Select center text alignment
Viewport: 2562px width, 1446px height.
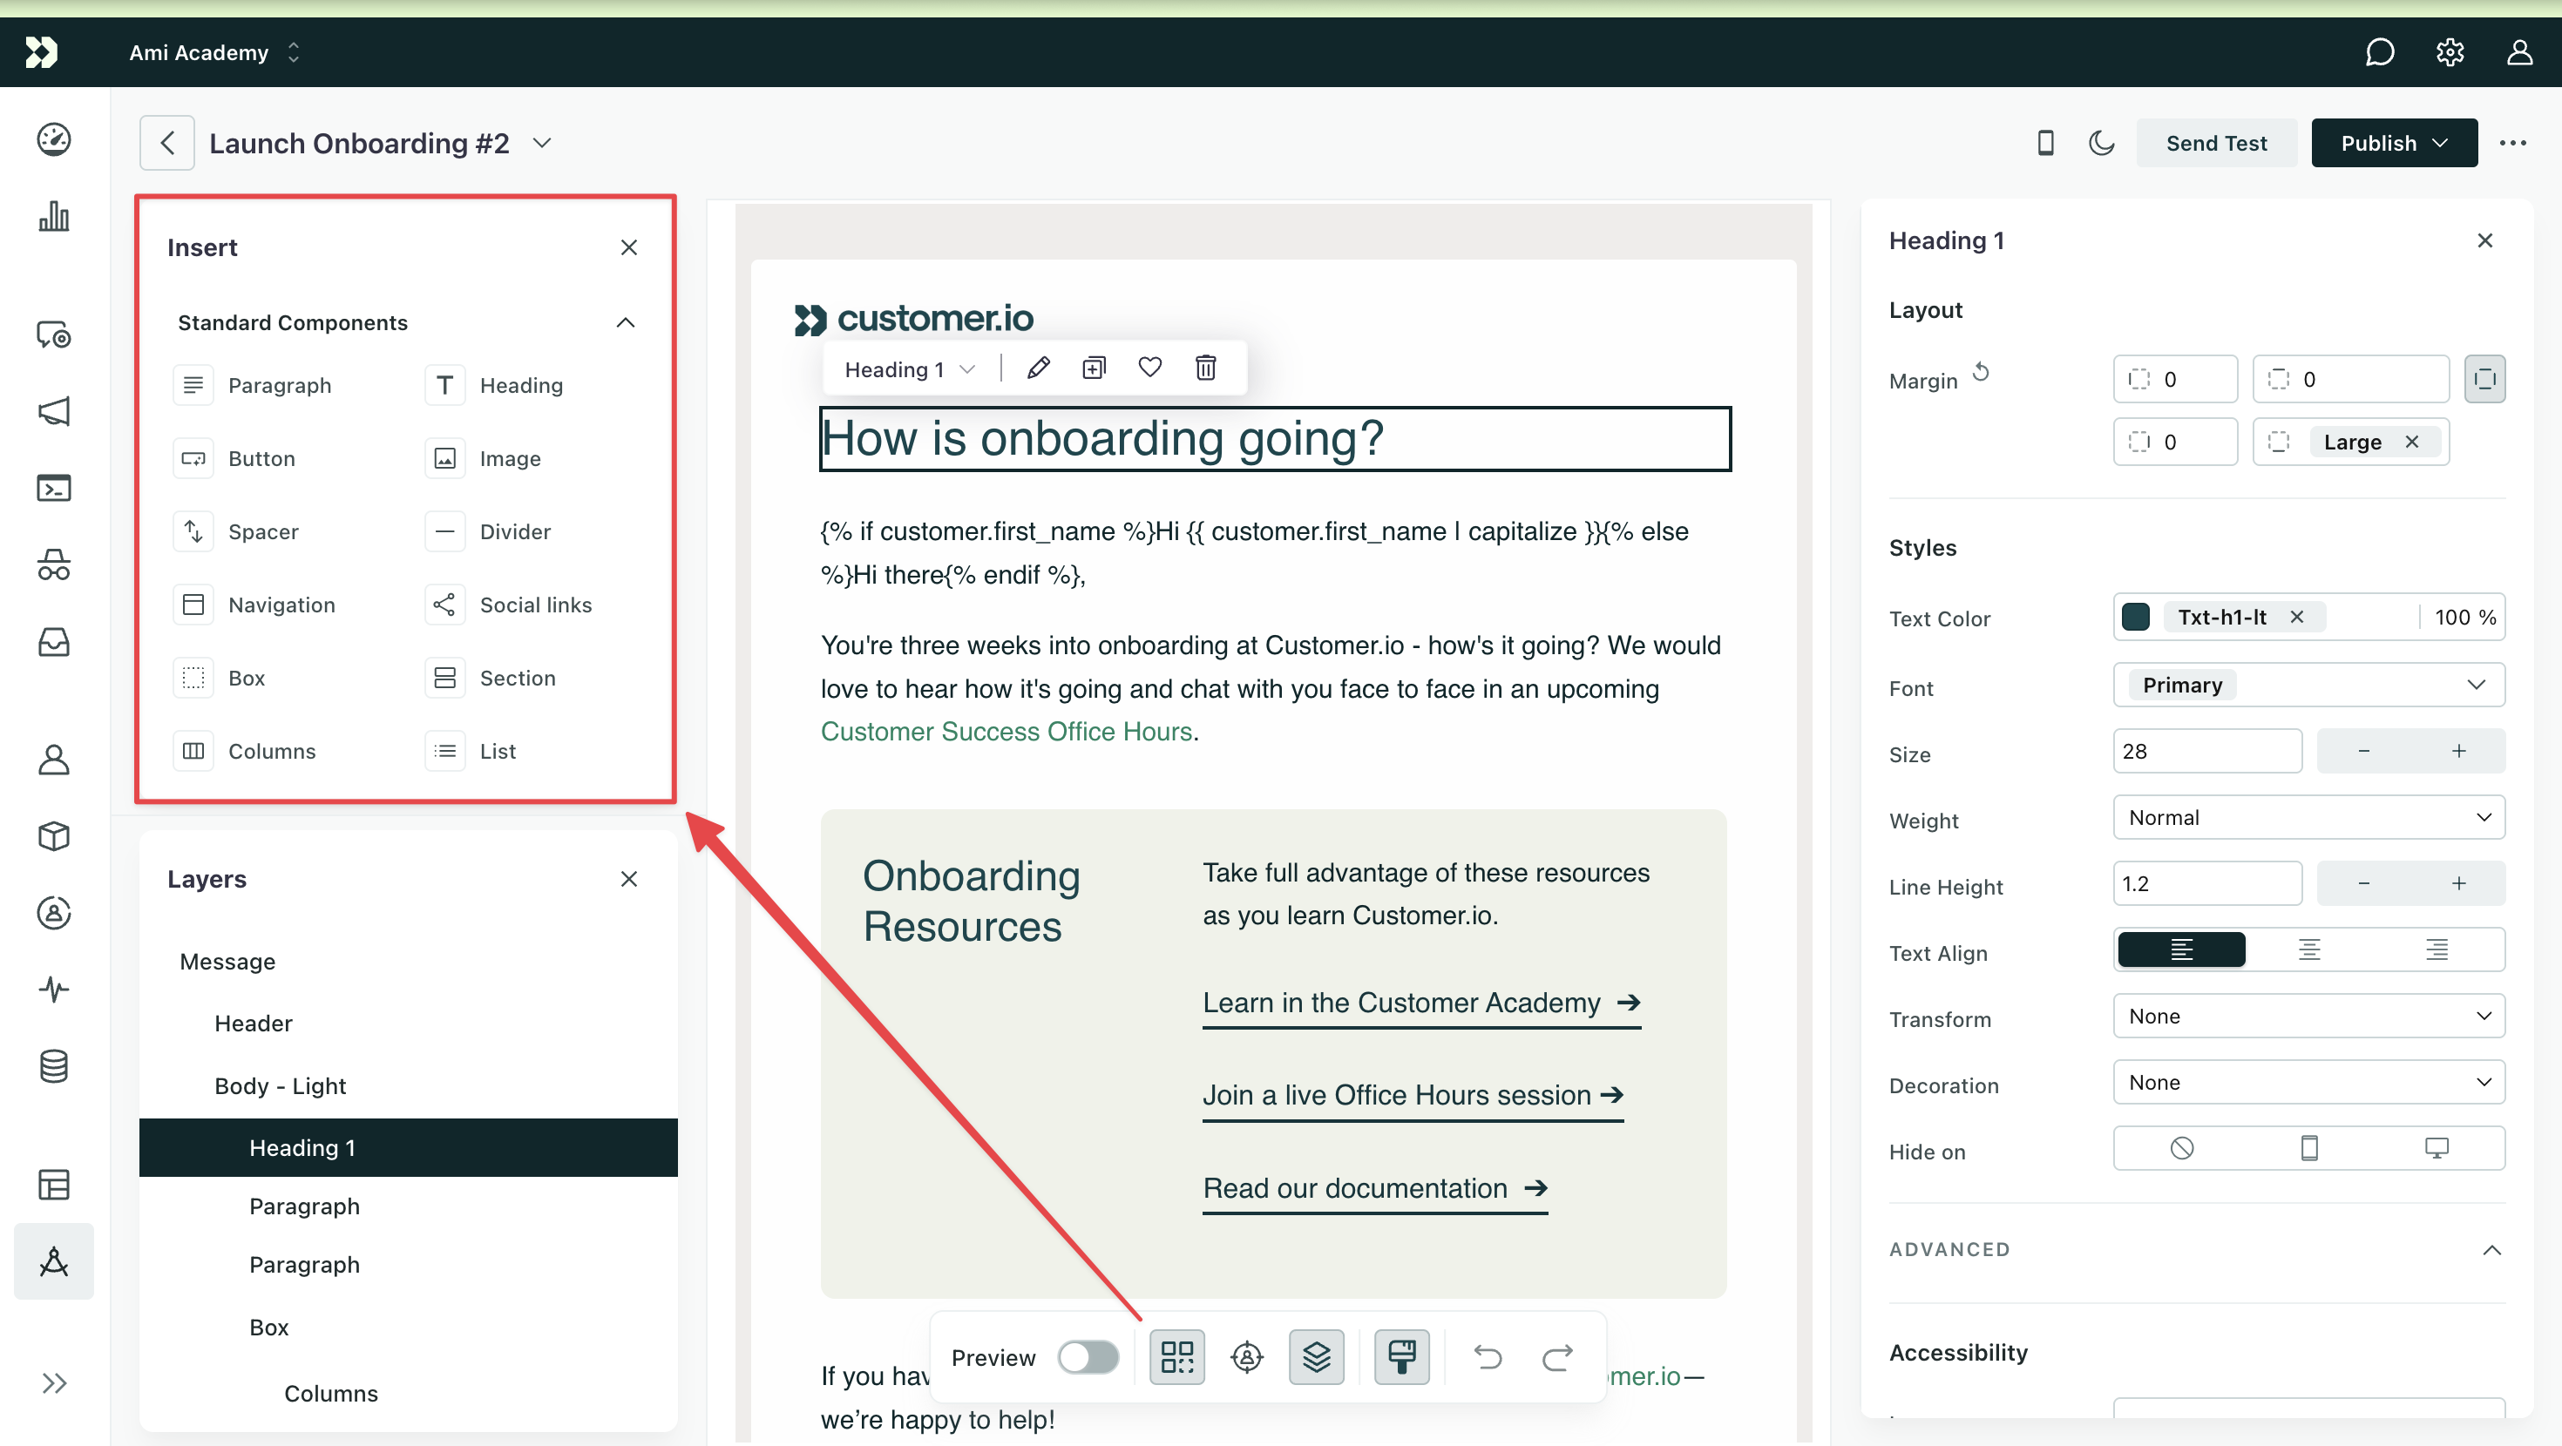2308,949
